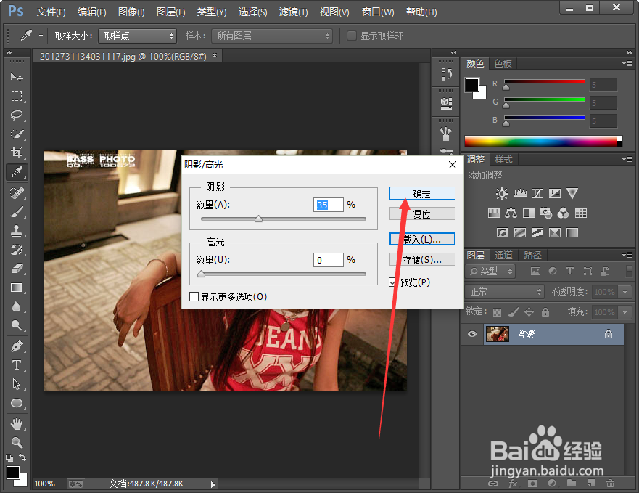Viewport: 639px width, 493px height.
Task: Switch to the 通道 tab
Action: (503, 255)
